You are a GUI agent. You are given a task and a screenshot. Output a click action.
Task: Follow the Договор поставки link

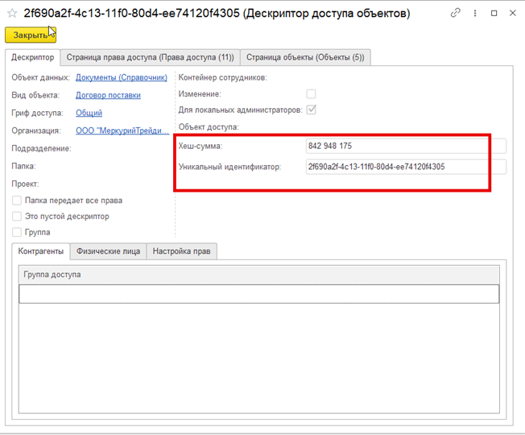coord(108,95)
